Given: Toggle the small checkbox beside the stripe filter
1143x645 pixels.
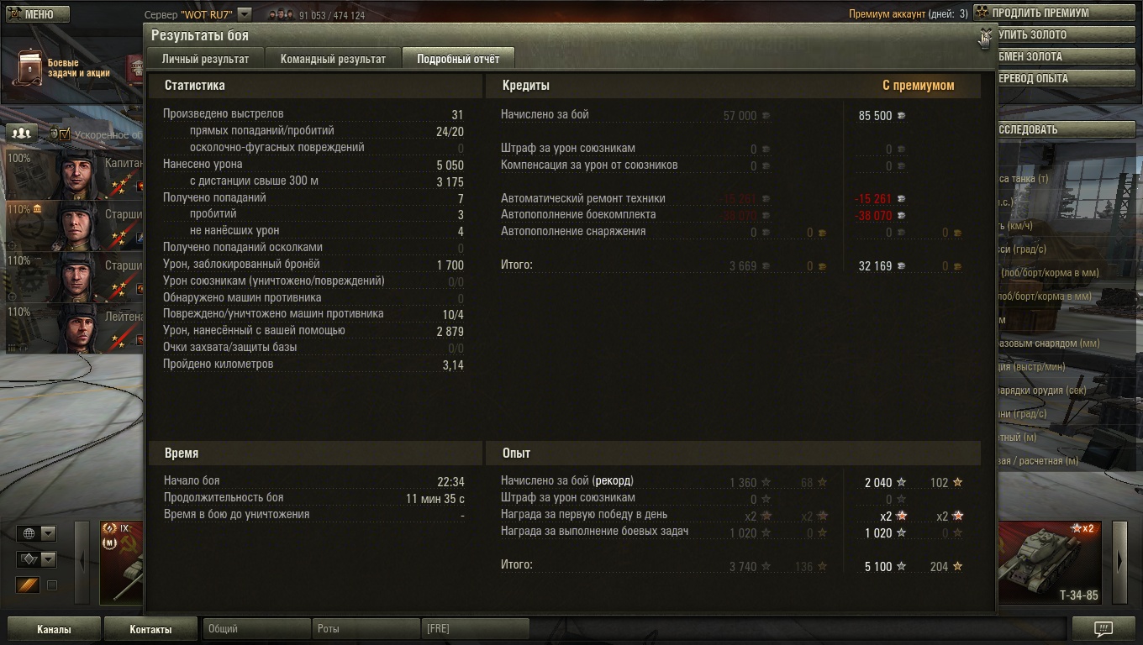Looking at the screenshot, I should (x=52, y=585).
